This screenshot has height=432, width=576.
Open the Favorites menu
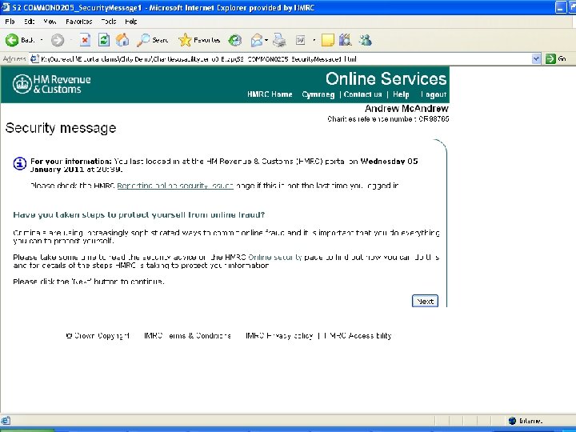click(x=78, y=22)
